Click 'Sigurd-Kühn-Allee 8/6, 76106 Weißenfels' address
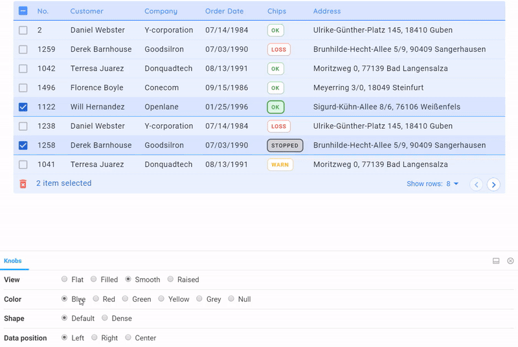 (x=387, y=107)
